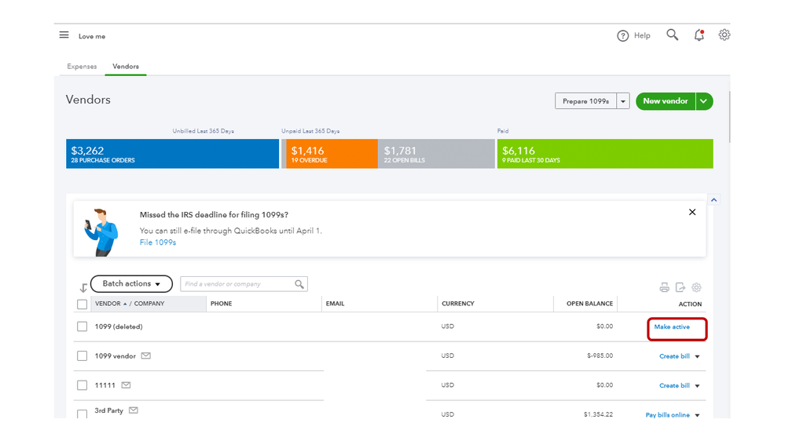
Task: Click the Find a vendor search field
Action: coord(237,284)
